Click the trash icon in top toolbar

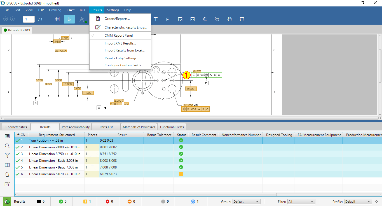click(x=242, y=19)
